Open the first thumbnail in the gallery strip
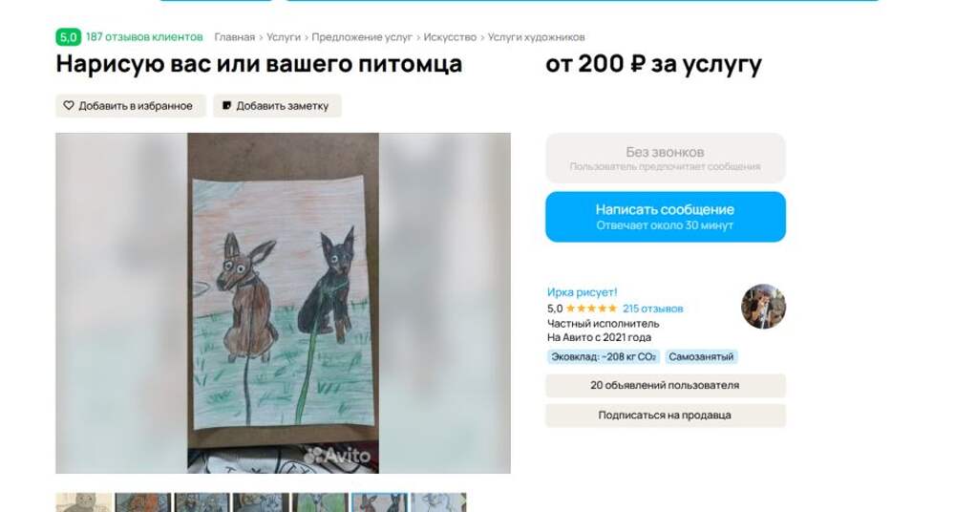The image size is (955, 512). tap(84, 502)
